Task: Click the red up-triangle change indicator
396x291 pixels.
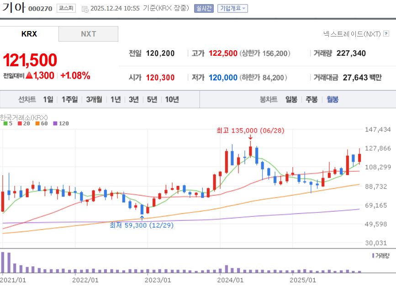Action: tap(29, 75)
